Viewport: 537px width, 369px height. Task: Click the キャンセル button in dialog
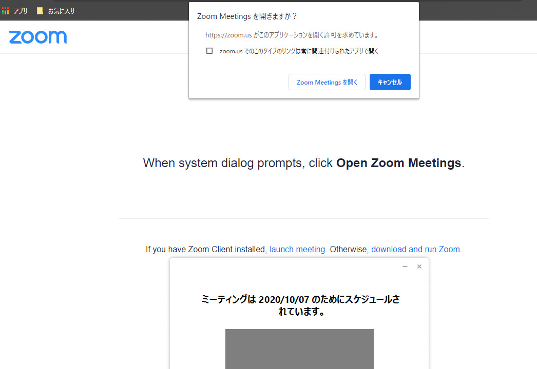[x=390, y=82]
